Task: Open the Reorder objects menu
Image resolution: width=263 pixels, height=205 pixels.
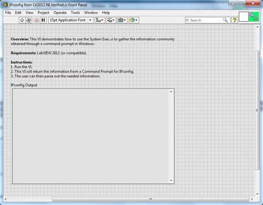Action: click(134, 20)
